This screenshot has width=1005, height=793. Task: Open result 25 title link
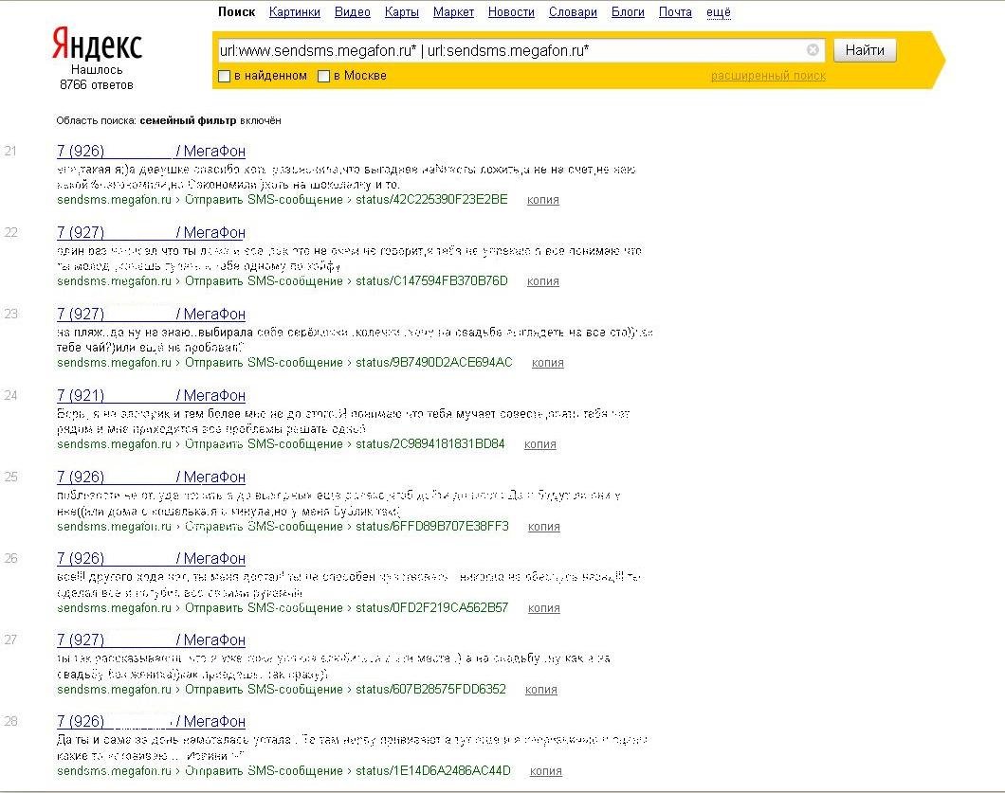click(x=152, y=478)
